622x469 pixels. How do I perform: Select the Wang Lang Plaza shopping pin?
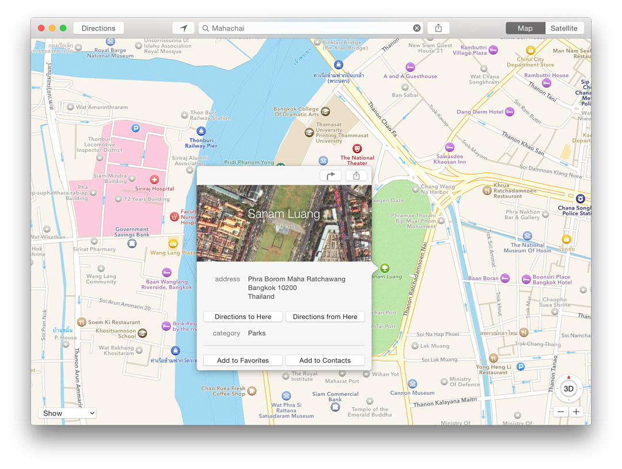click(x=173, y=243)
